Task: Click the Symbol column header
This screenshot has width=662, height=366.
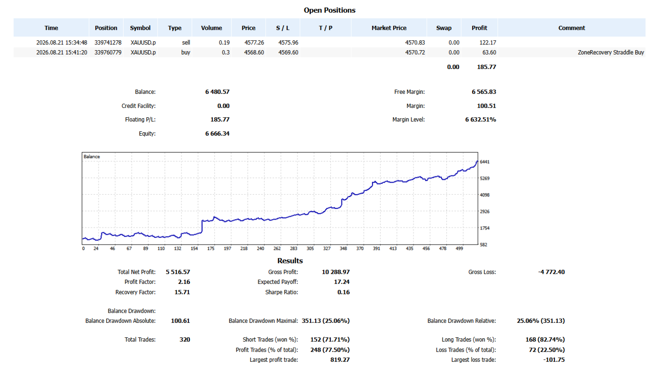Action: (x=140, y=28)
